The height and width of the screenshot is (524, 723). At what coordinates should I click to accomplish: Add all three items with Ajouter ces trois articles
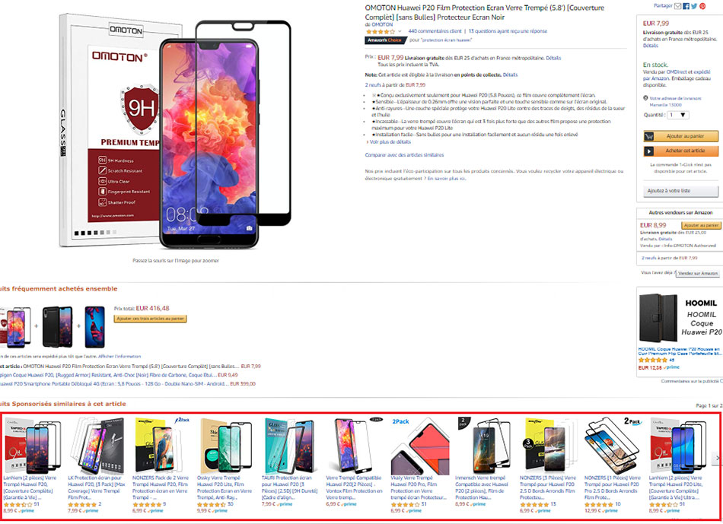pos(151,319)
